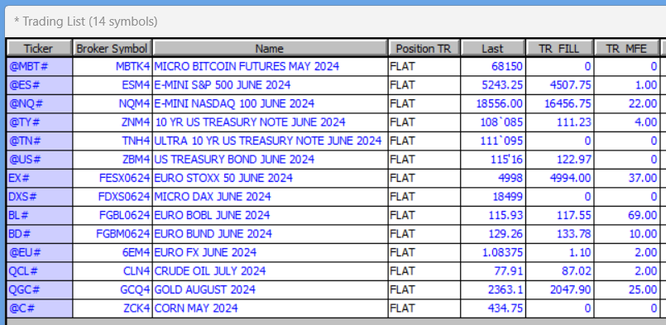
Task: Select the @NQ# ticker cell
Action: point(40,104)
